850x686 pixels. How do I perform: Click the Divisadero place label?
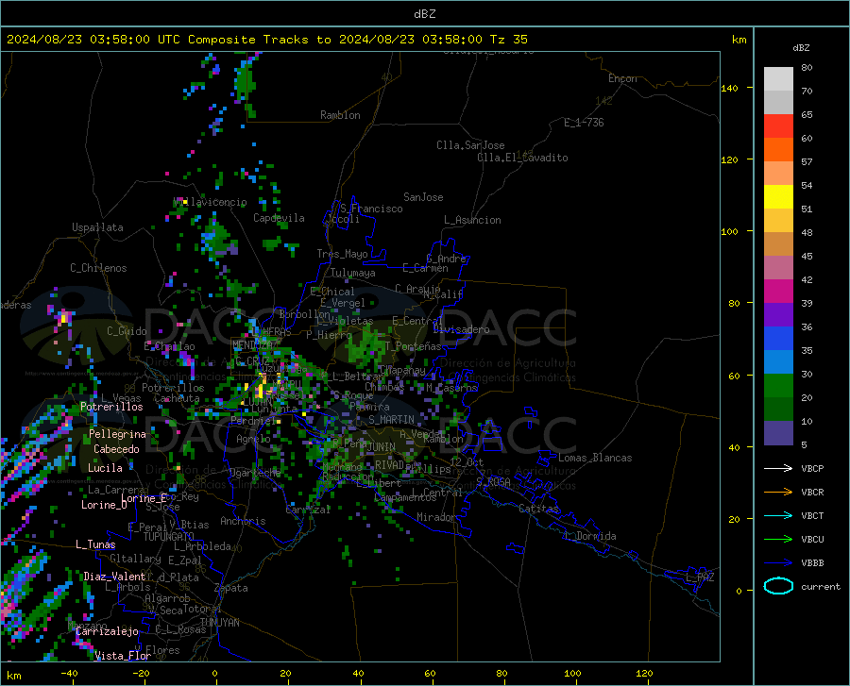click(461, 329)
